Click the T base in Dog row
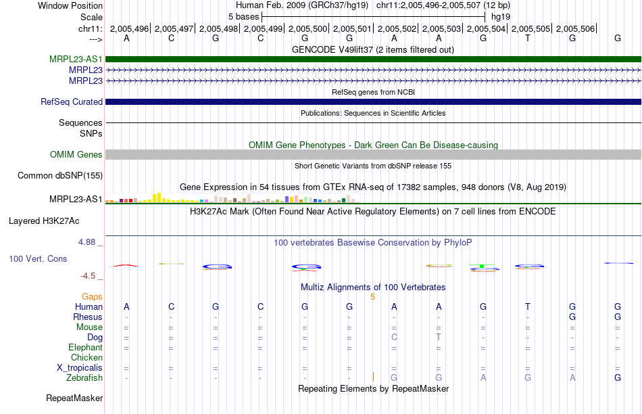This screenshot has height=414, width=642. (439, 337)
